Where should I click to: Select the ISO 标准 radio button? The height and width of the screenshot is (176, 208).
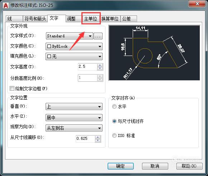[114, 135]
